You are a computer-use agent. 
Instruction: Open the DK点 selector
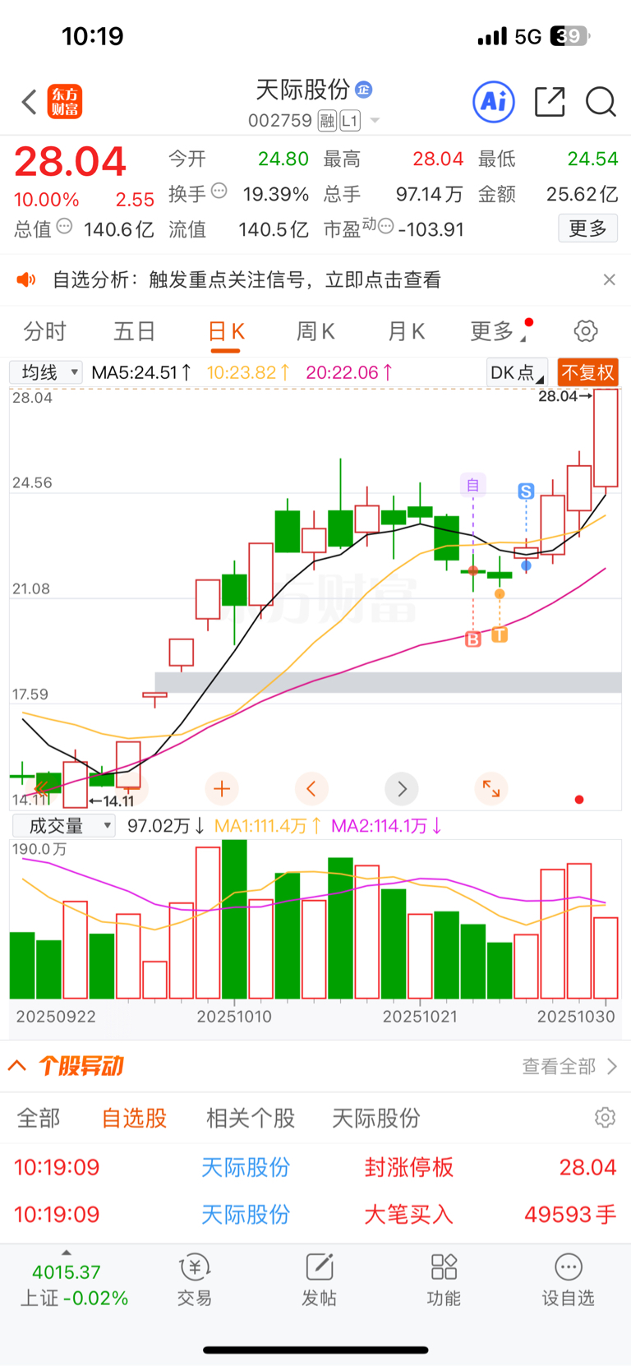(517, 372)
